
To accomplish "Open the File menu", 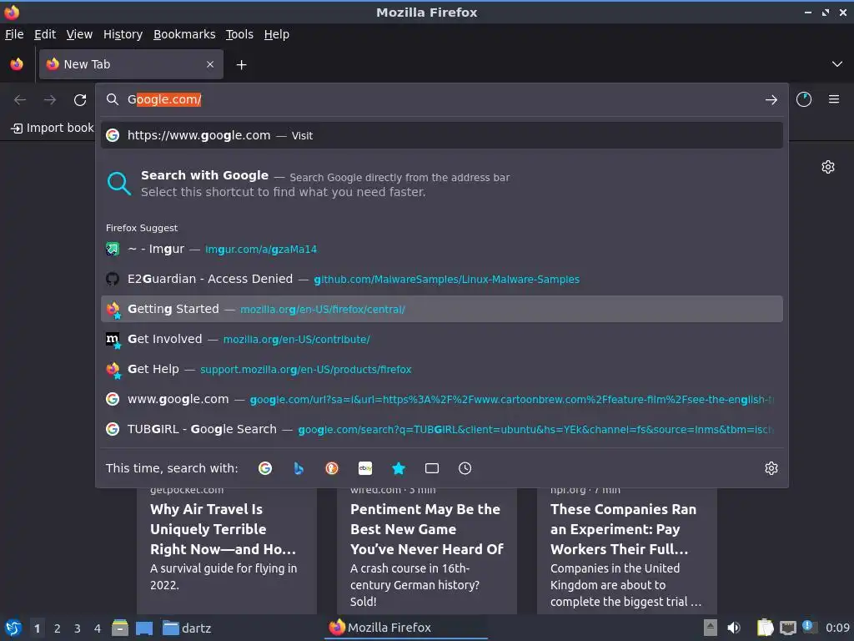I will (x=14, y=34).
